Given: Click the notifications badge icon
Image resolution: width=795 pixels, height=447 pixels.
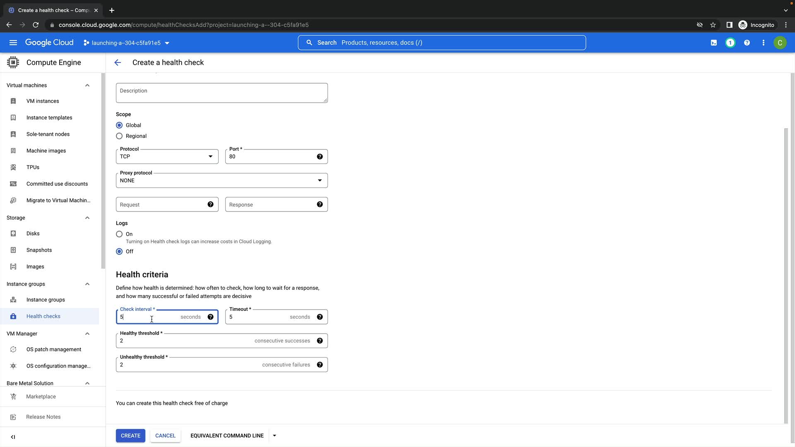Looking at the screenshot, I should (x=730, y=43).
